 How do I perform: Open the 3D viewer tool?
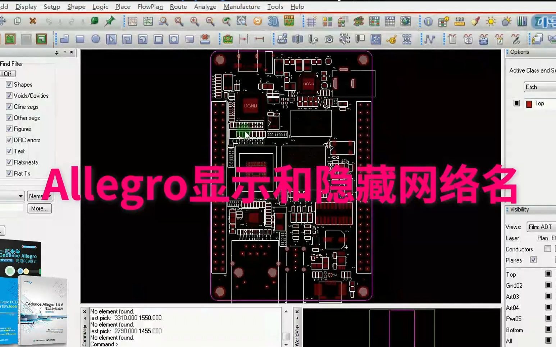[272, 22]
